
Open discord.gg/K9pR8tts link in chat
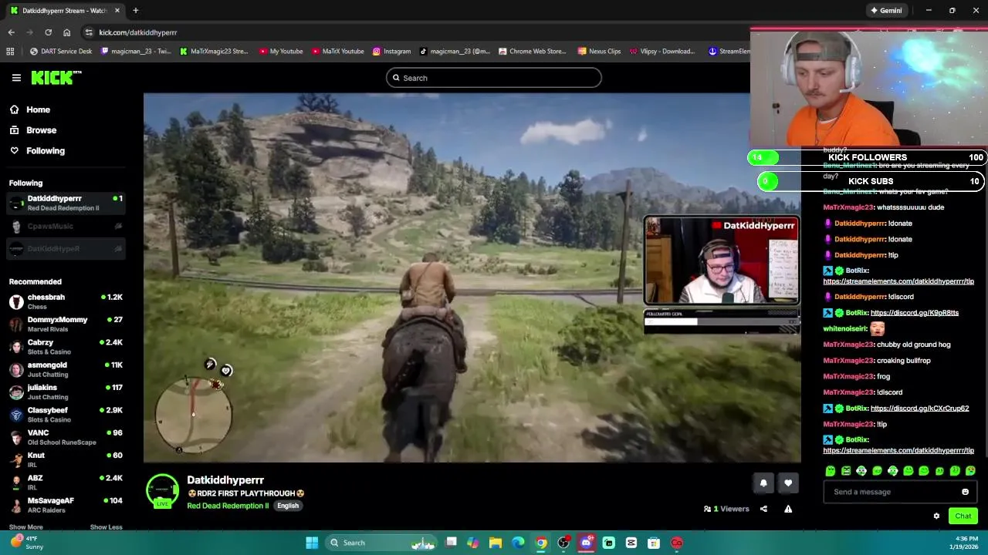[915, 313]
